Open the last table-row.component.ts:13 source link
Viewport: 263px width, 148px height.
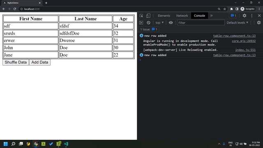(234, 55)
